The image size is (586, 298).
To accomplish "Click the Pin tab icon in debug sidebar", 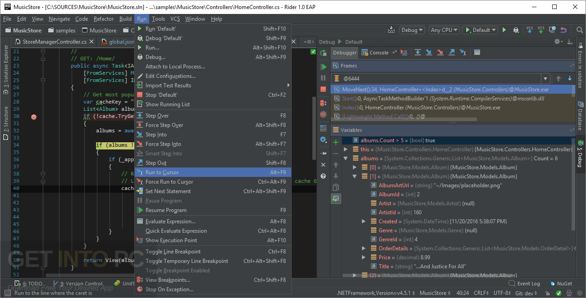I will tap(323, 154).
